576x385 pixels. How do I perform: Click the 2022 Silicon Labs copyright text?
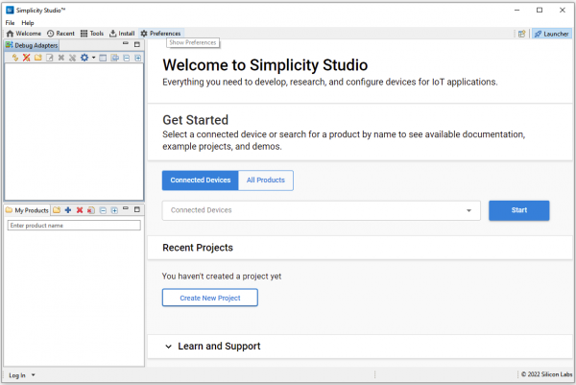tap(546, 374)
